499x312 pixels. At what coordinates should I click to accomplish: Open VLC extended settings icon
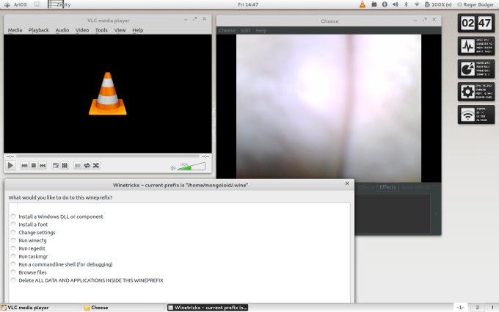point(65,166)
